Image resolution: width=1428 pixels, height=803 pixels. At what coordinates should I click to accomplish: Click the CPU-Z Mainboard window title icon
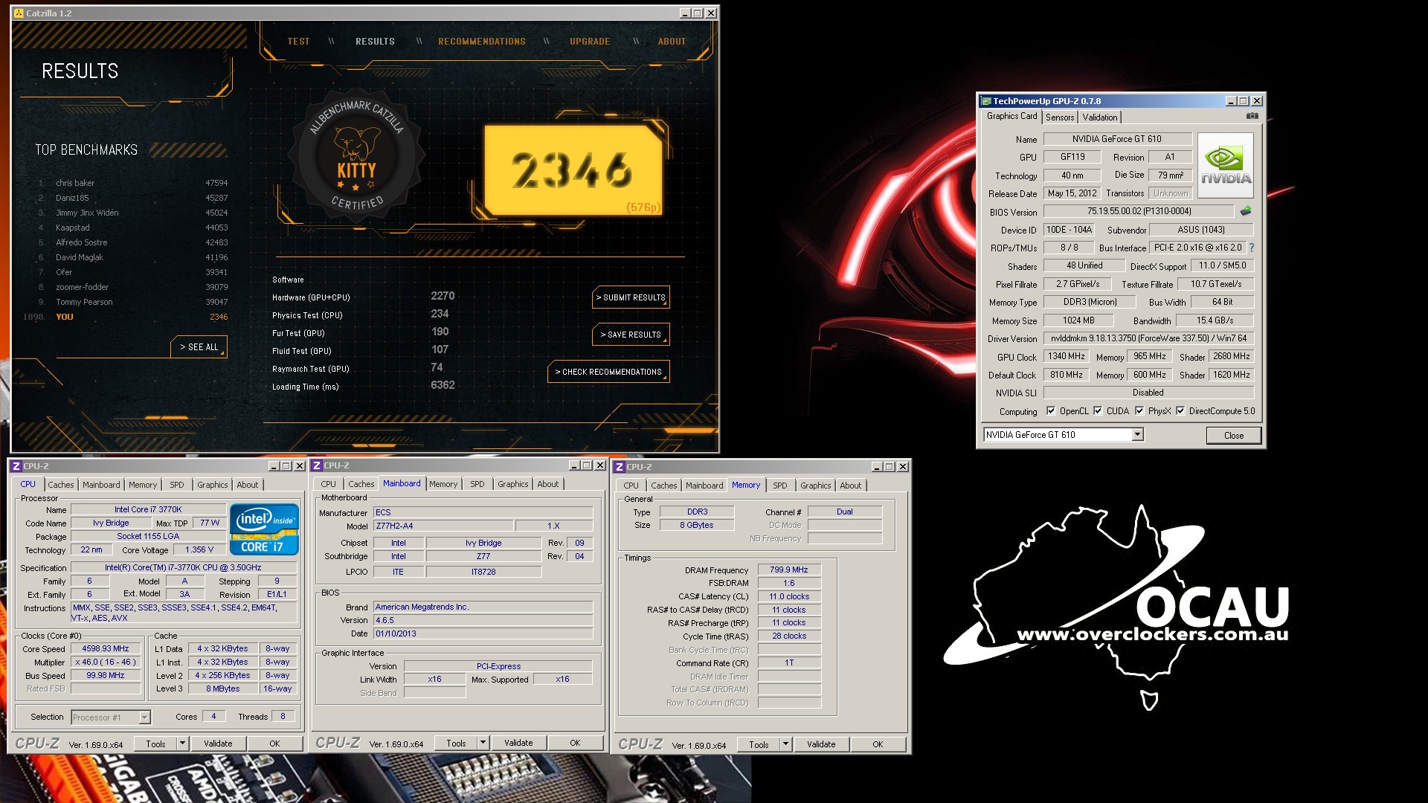pyautogui.click(x=317, y=465)
